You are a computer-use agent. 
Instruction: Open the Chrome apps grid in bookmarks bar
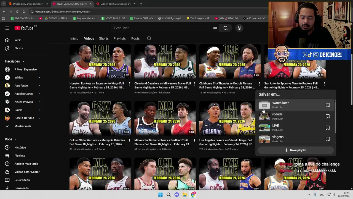[x=4, y=19]
